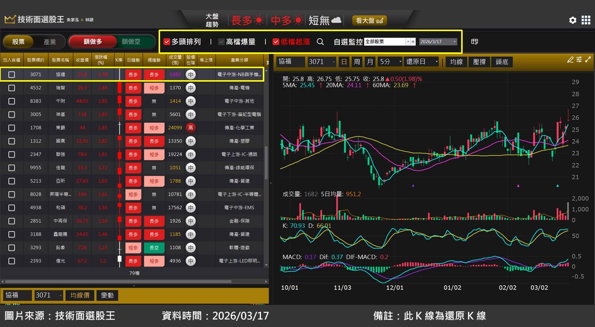Click the 短多 daily trend badge for 昇陽半導
The image size is (595, 327).
(133, 194)
